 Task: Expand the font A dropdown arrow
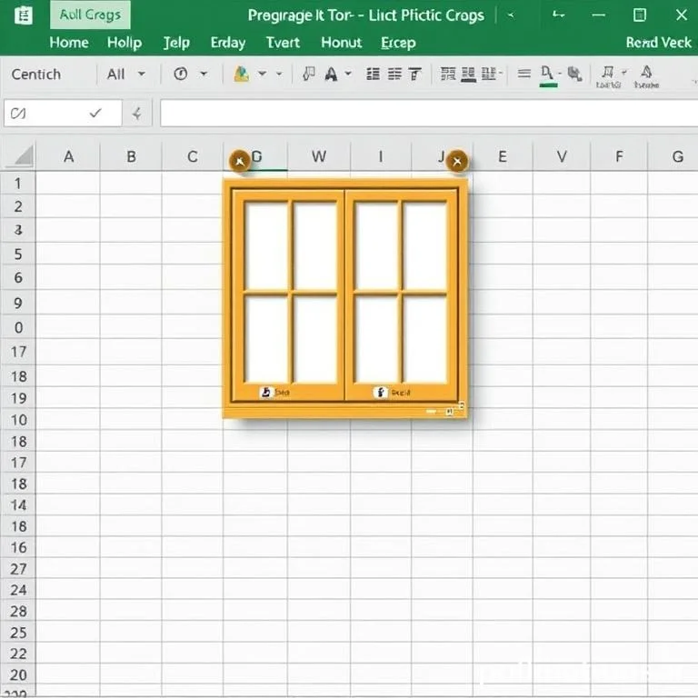(x=348, y=74)
